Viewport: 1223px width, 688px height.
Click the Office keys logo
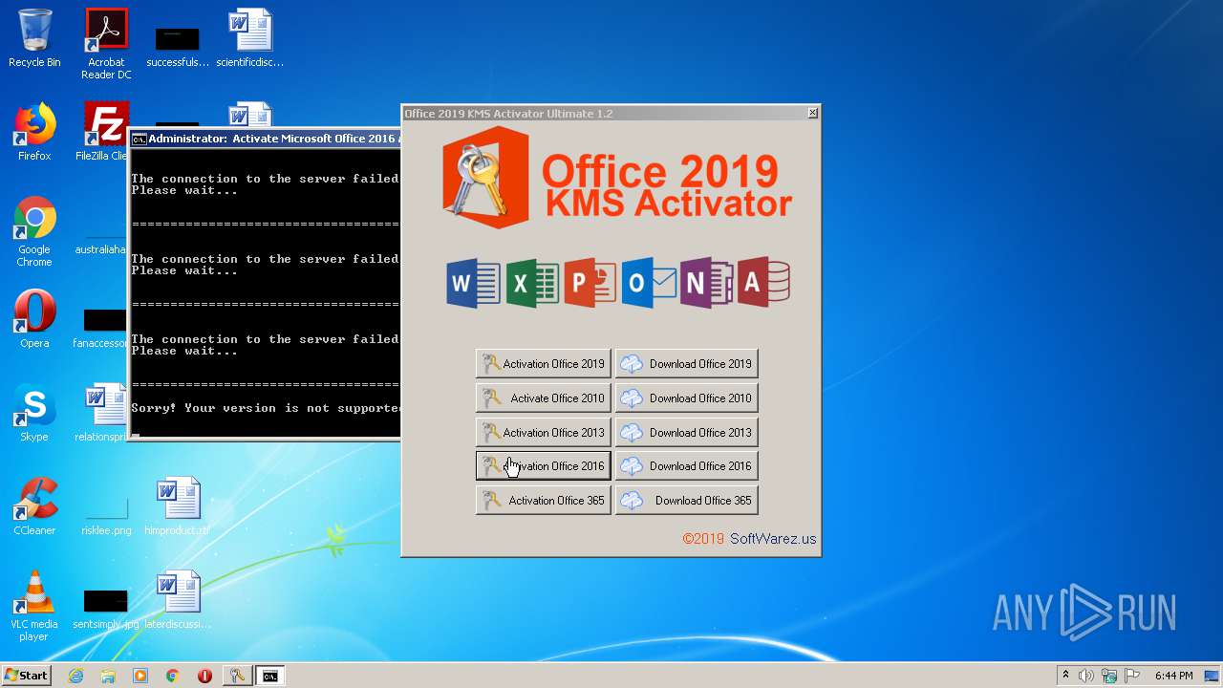[485, 178]
